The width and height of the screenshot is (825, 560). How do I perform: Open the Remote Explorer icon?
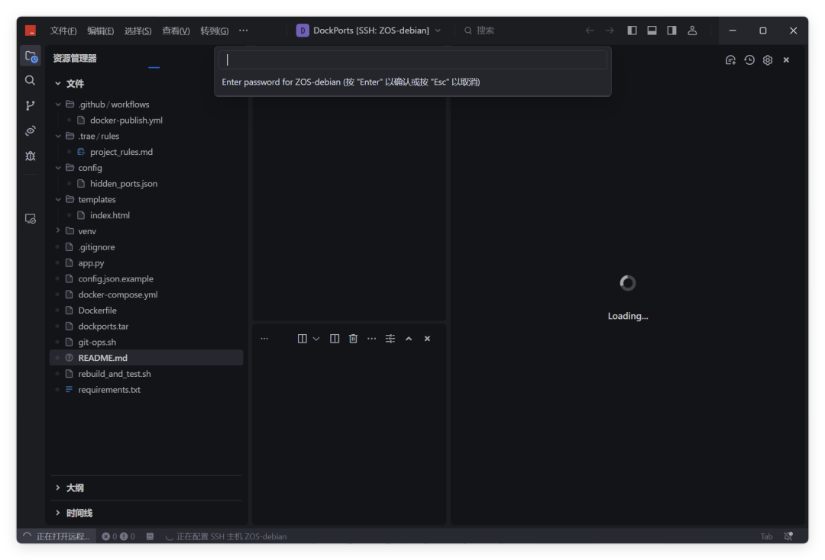pos(30,218)
